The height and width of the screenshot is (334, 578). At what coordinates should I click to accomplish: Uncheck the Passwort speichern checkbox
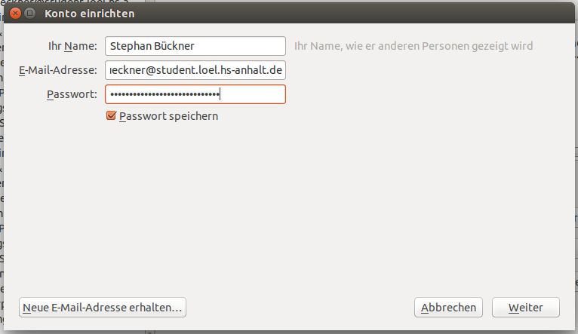click(112, 116)
